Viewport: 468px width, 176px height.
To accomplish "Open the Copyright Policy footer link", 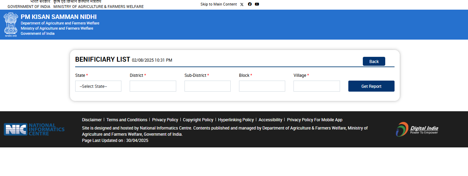I will pyautogui.click(x=198, y=120).
